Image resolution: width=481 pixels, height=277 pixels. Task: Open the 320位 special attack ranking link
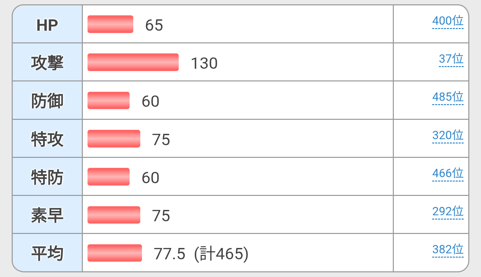[x=448, y=135]
